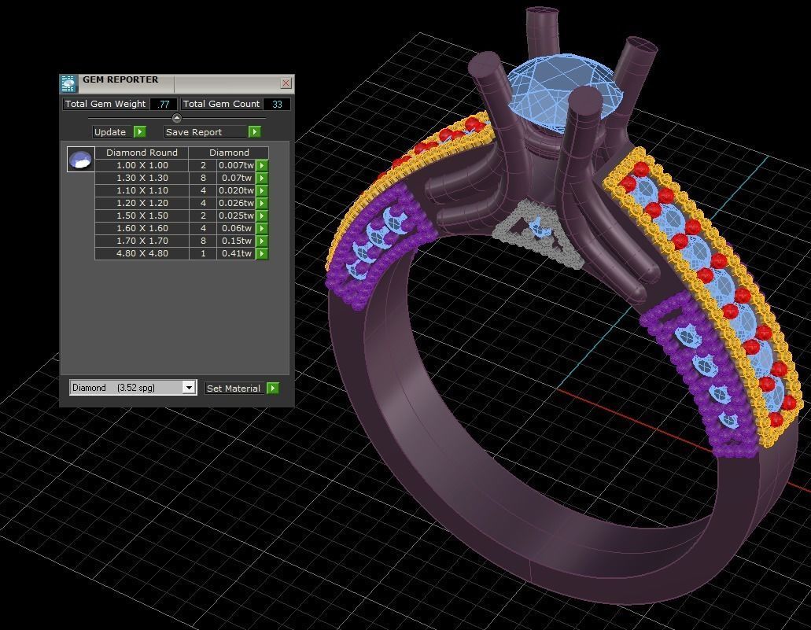Click the green arrow for the 4.80 X 4.80 row
The image size is (811, 630).
(262, 253)
